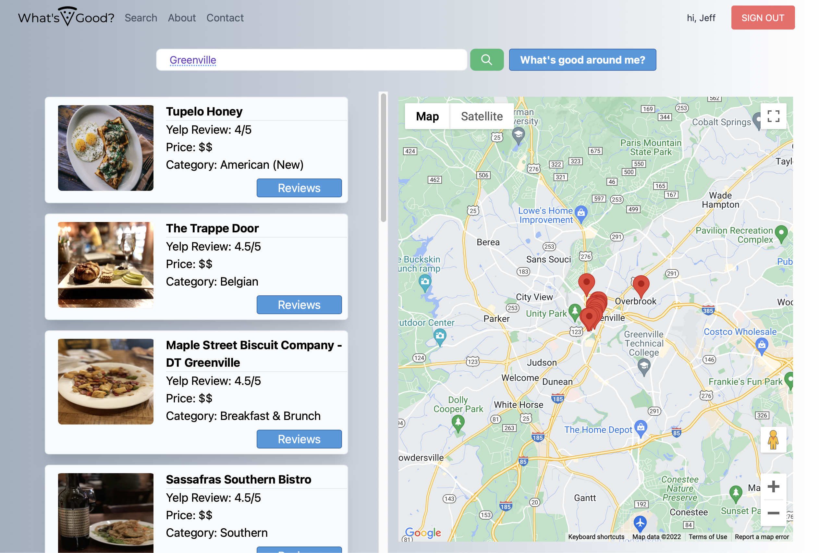Click the Paris Mountain State Park label

click(651, 147)
